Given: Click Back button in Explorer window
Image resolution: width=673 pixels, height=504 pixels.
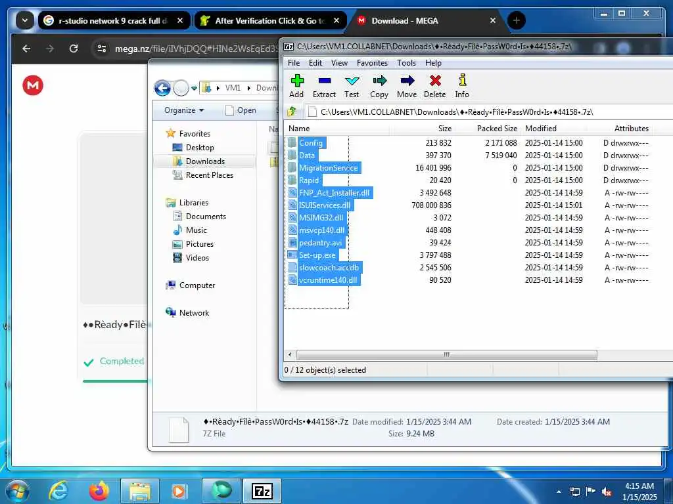Looking at the screenshot, I should tap(162, 89).
